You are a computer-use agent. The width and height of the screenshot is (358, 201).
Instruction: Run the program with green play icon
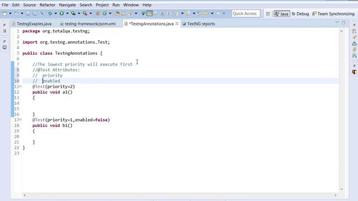[62, 13]
